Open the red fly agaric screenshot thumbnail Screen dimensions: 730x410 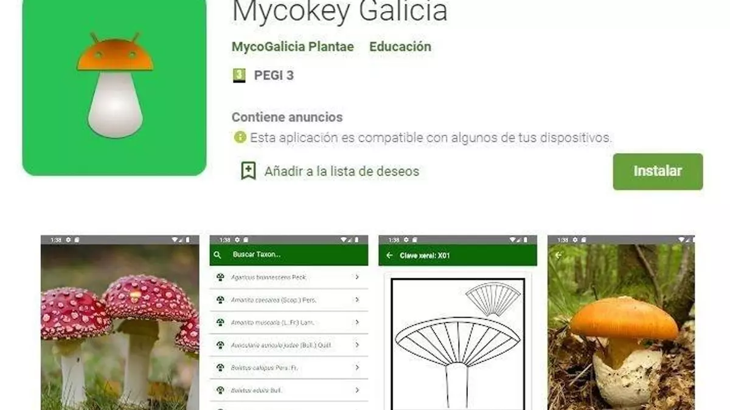pos(120,323)
